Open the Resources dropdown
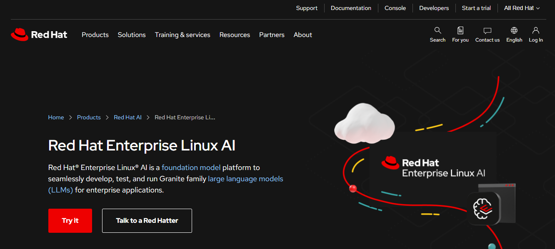 pyautogui.click(x=235, y=35)
